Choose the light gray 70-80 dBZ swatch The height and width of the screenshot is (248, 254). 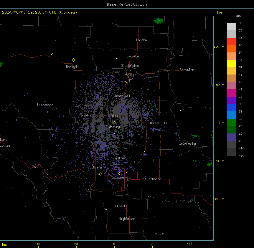click(x=232, y=27)
